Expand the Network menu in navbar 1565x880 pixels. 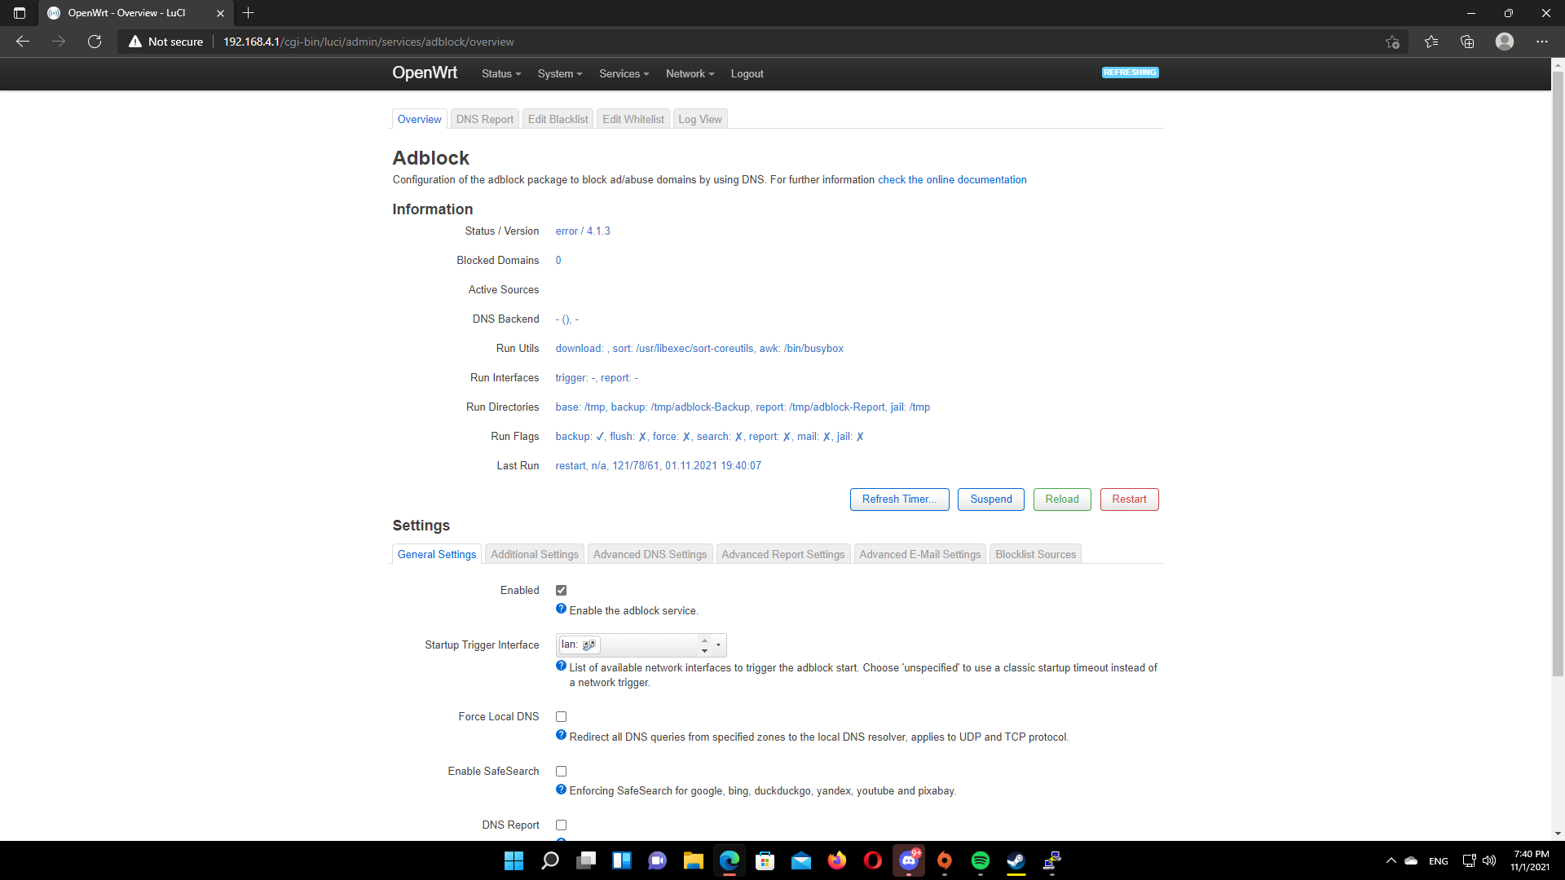click(690, 73)
